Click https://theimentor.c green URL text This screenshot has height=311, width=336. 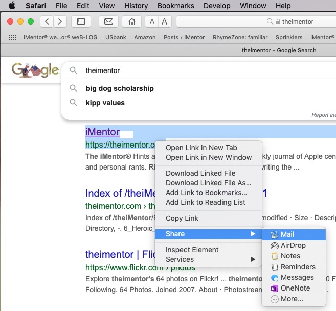click(120, 145)
